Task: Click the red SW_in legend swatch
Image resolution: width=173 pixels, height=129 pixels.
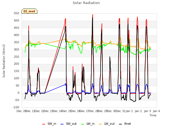Action: [44, 124]
